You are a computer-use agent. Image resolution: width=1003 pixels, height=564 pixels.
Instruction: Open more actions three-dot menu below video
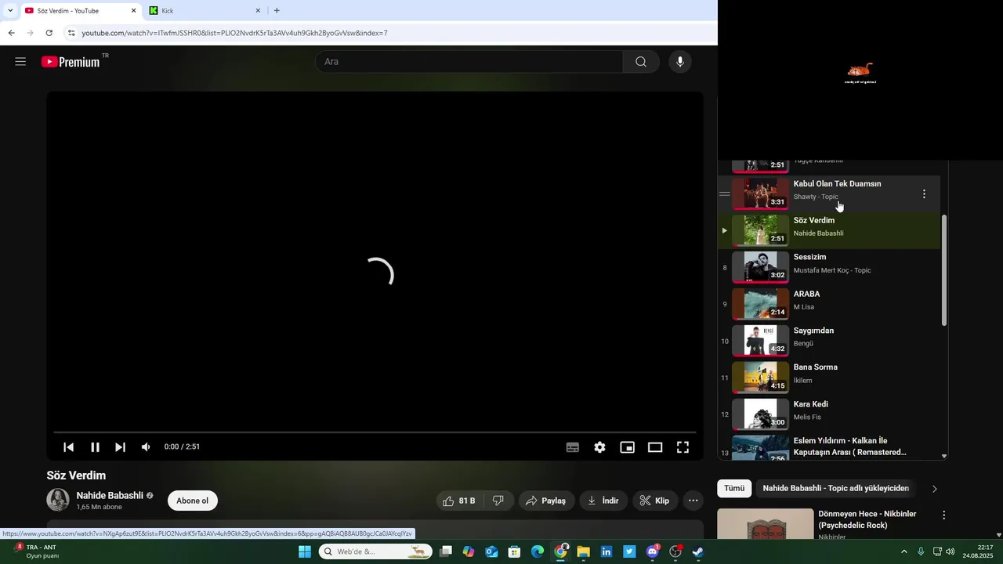[693, 501]
